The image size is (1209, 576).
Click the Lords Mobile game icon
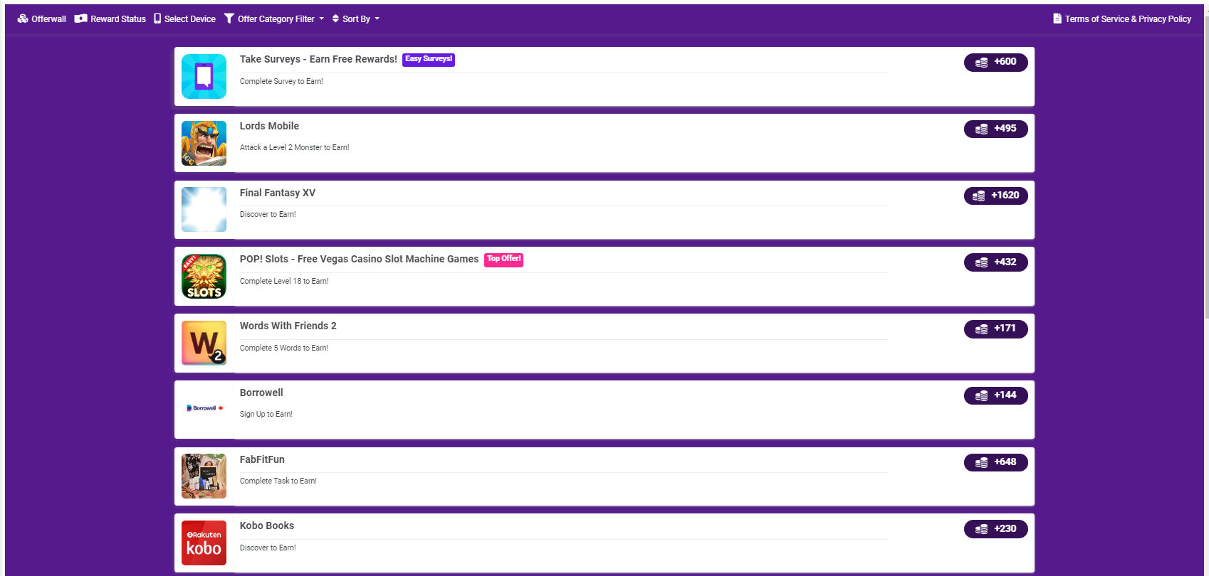click(x=204, y=143)
